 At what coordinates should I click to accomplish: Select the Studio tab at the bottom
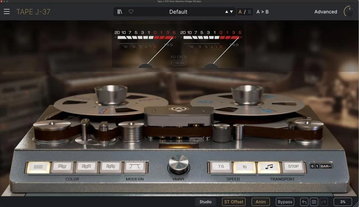(206, 202)
